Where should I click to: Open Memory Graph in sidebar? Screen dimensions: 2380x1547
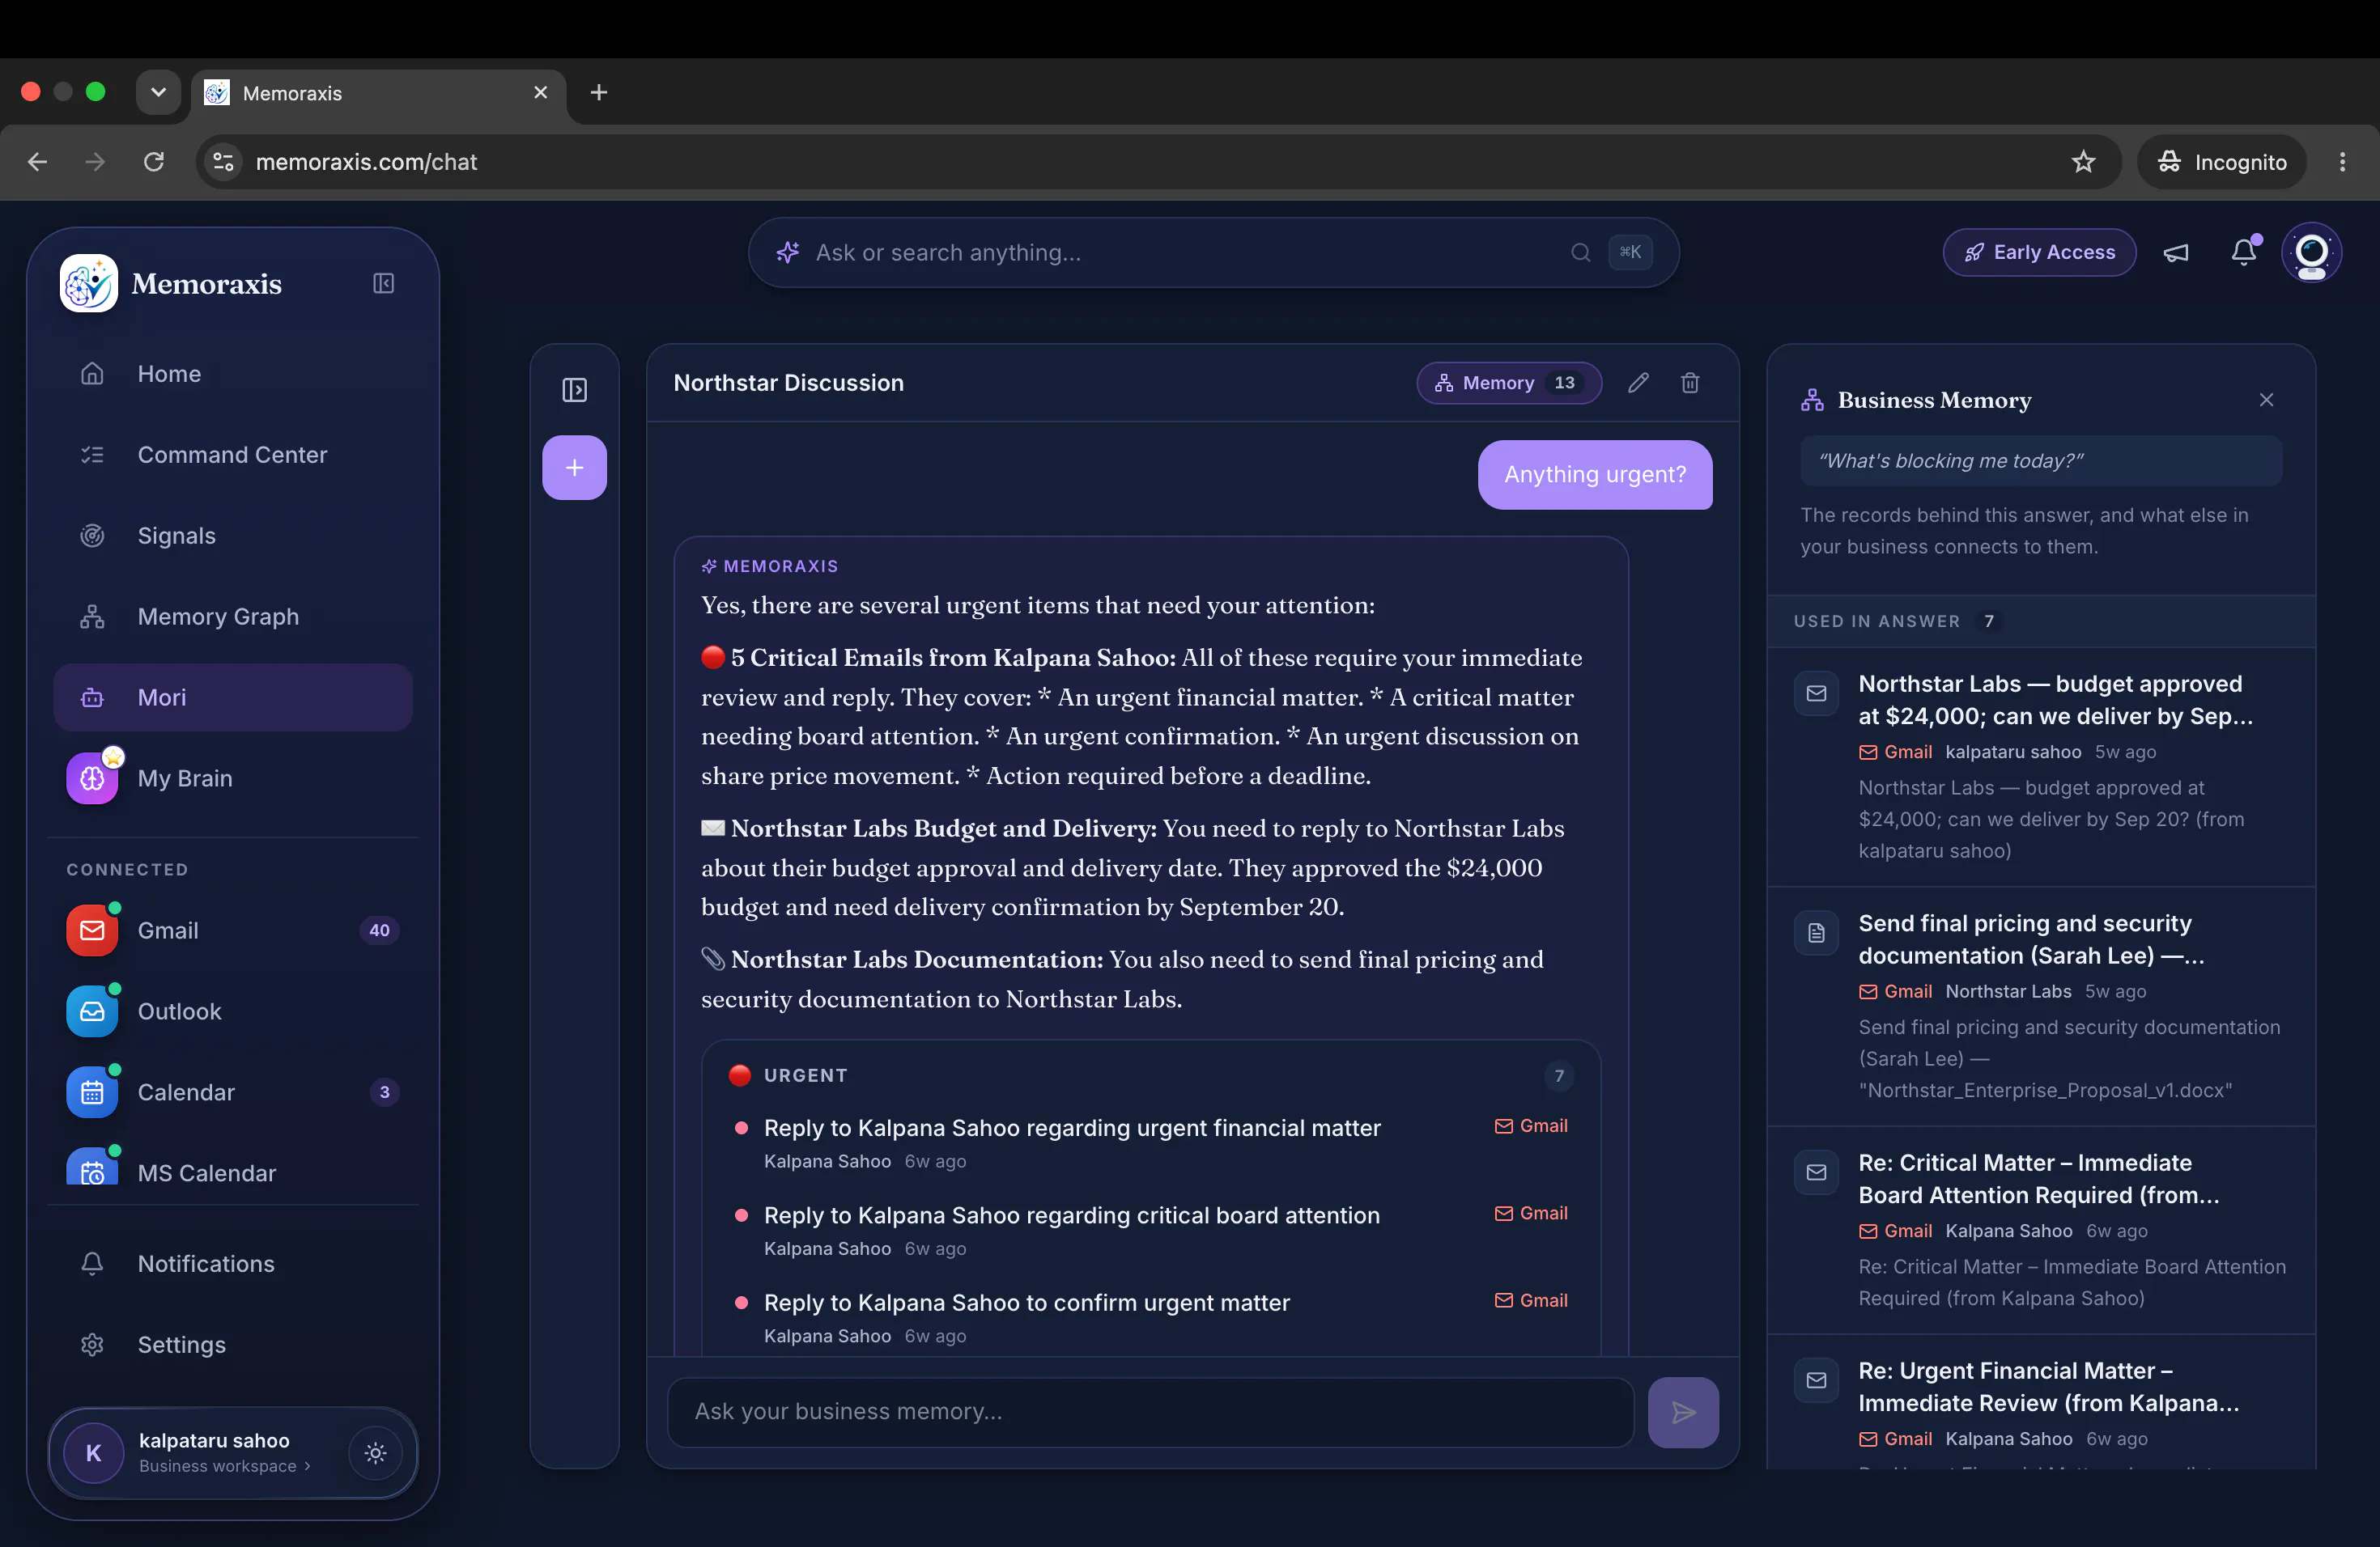pyautogui.click(x=233, y=617)
